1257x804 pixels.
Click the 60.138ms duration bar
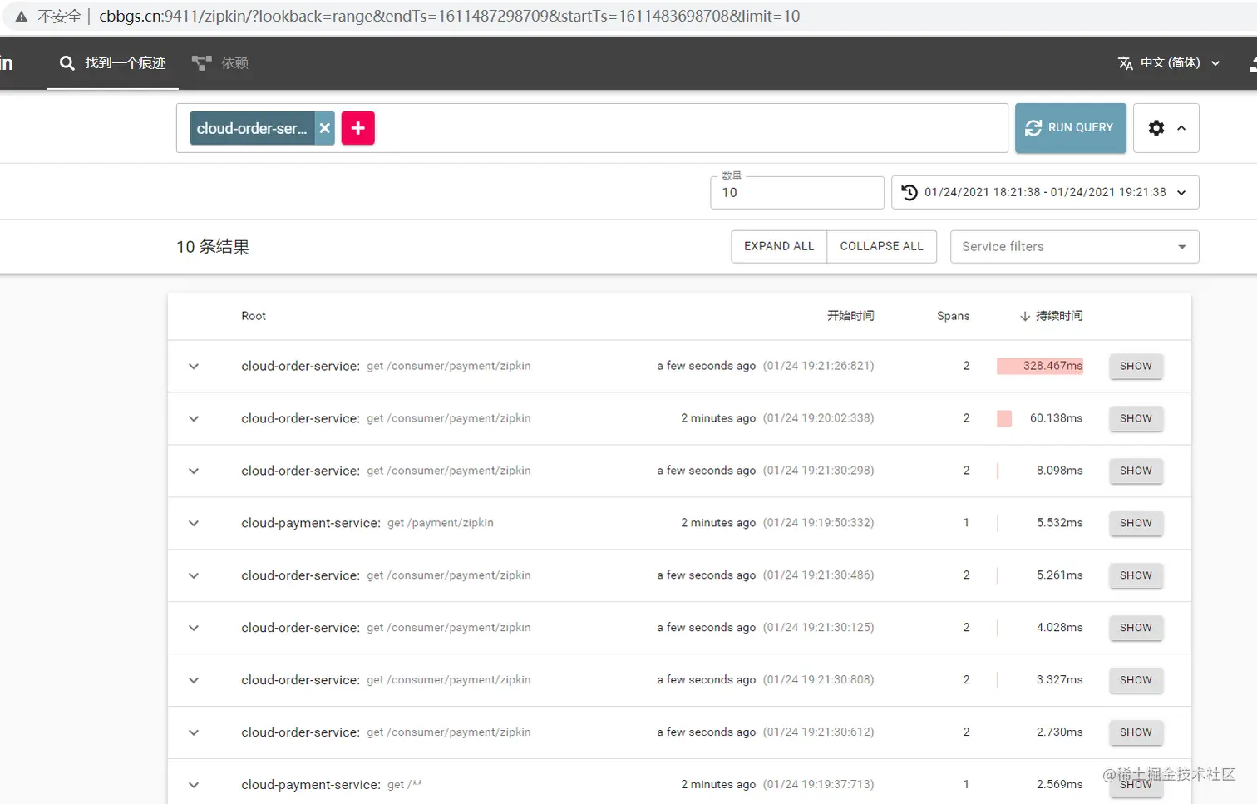pyautogui.click(x=1004, y=418)
